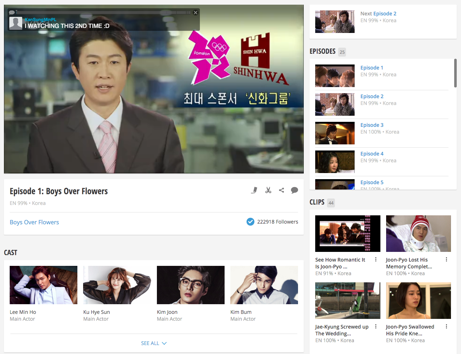Play Joon-Pyo Swallowed His Pride thumbnail
This screenshot has width=461, height=354.
click(418, 301)
